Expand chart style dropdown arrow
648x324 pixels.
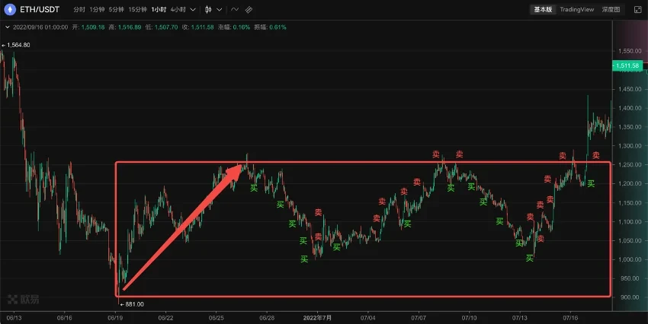coord(218,10)
